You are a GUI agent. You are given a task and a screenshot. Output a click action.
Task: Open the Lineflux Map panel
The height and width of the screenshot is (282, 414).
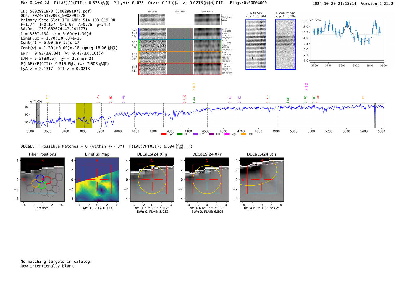[97, 179]
